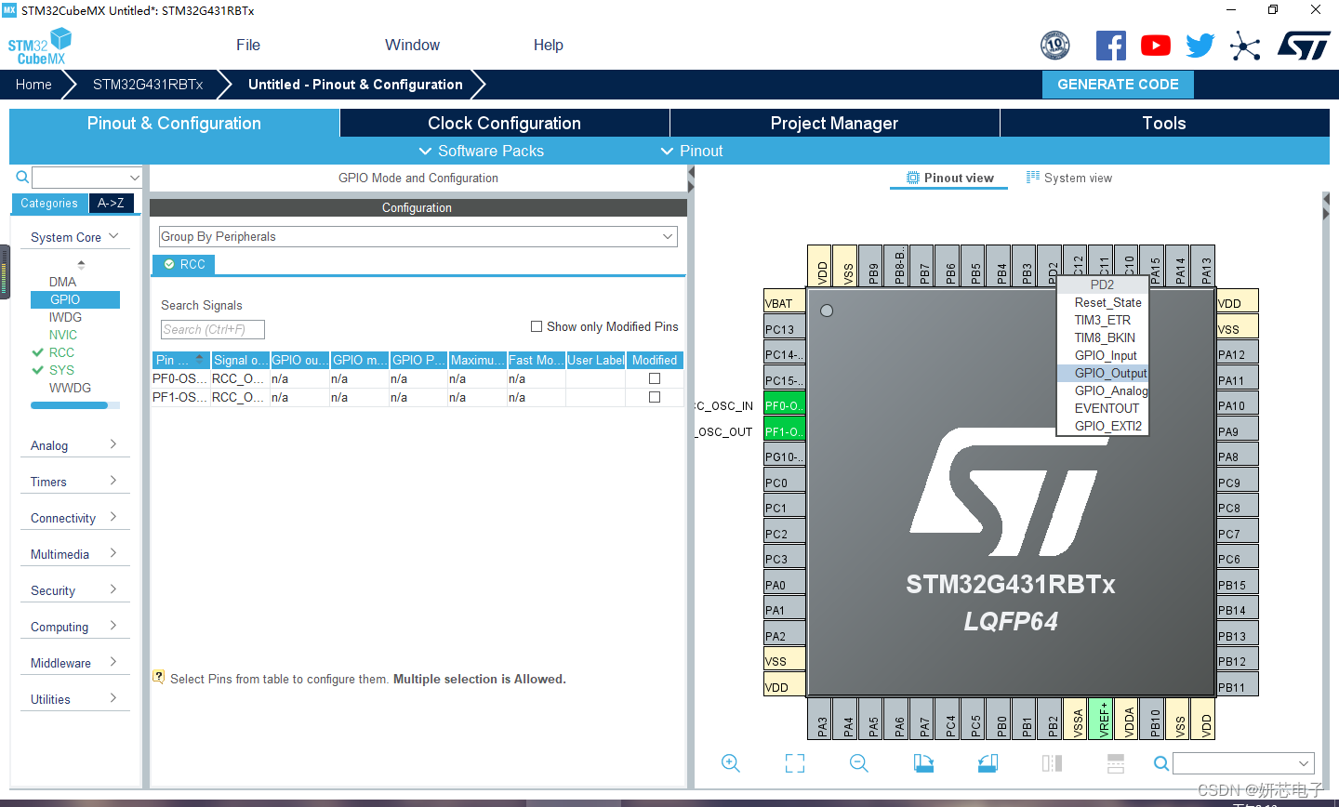Switch to Project Manager tab
Screen dimensions: 1339x807
[x=834, y=123]
